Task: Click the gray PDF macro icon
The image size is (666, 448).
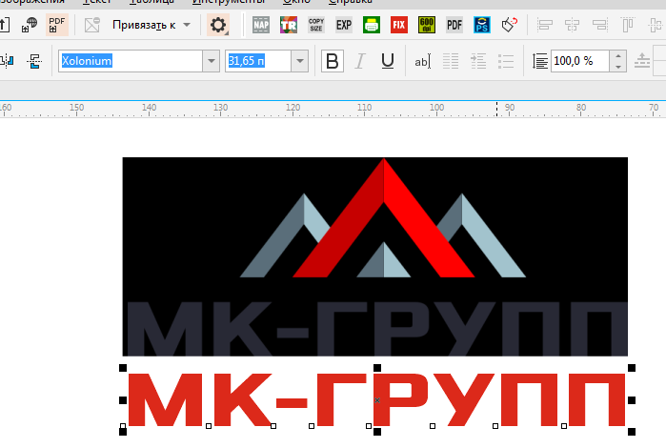Action: click(454, 25)
